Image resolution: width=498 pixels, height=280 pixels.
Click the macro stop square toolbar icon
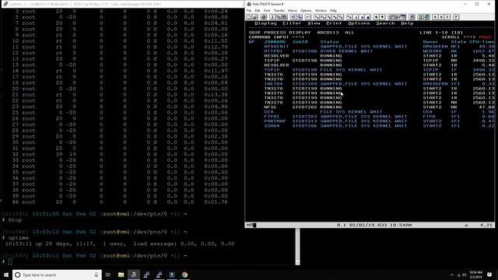(368, 17)
